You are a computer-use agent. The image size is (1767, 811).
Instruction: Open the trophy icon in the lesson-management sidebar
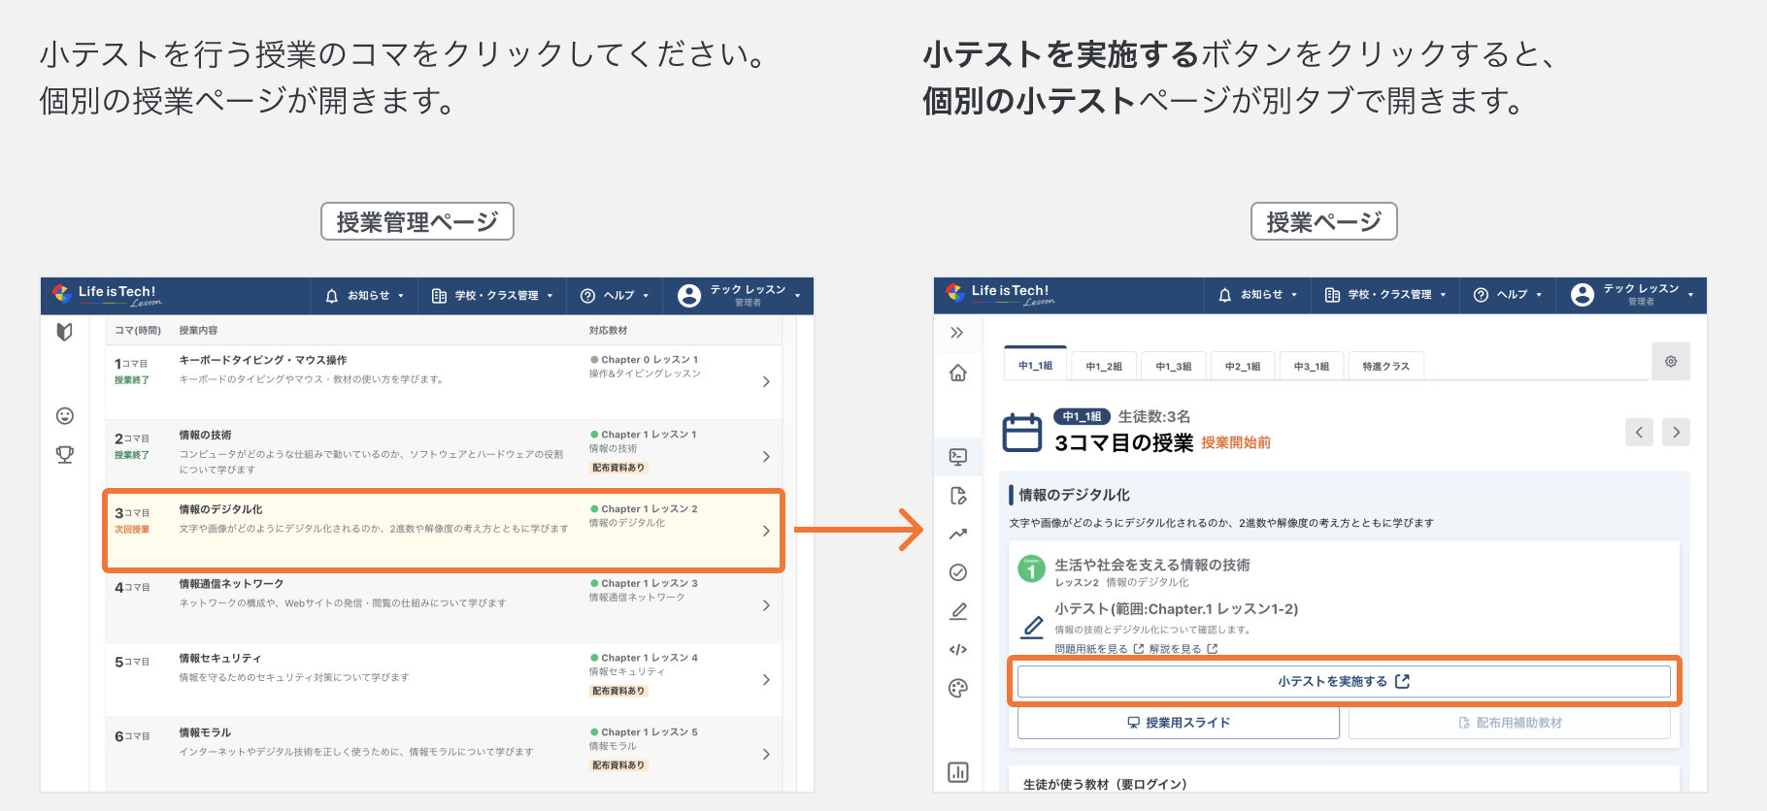pos(65,454)
